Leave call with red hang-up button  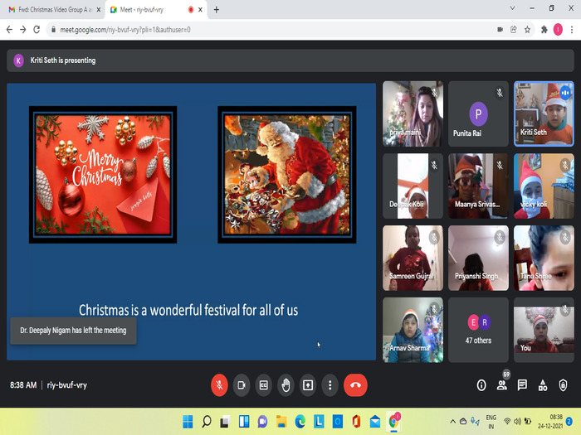click(355, 385)
